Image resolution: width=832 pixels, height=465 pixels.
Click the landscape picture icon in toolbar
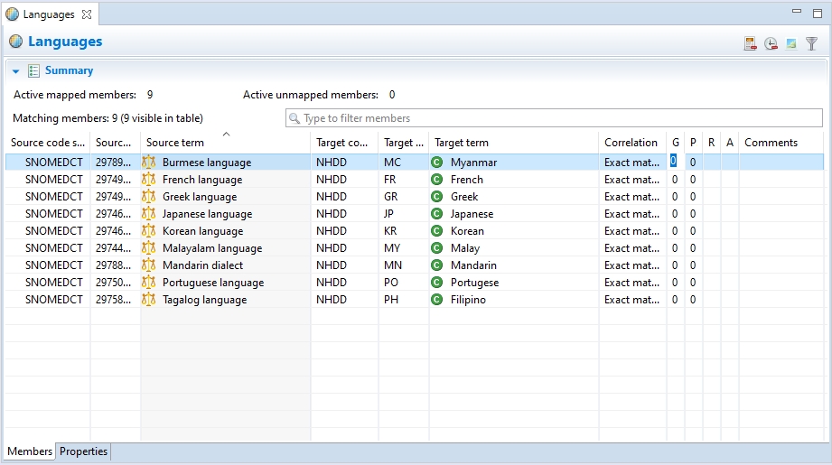pyautogui.click(x=791, y=43)
